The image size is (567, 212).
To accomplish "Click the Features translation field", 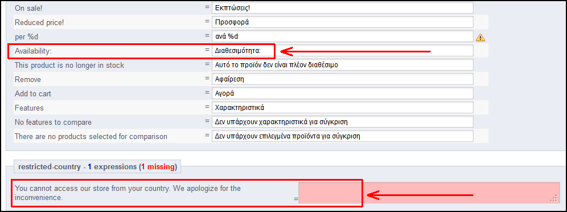I will pos(343,108).
